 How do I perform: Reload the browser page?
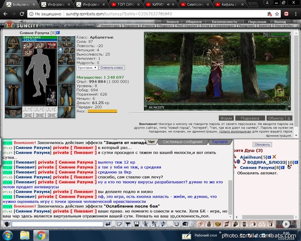coord(22,14)
